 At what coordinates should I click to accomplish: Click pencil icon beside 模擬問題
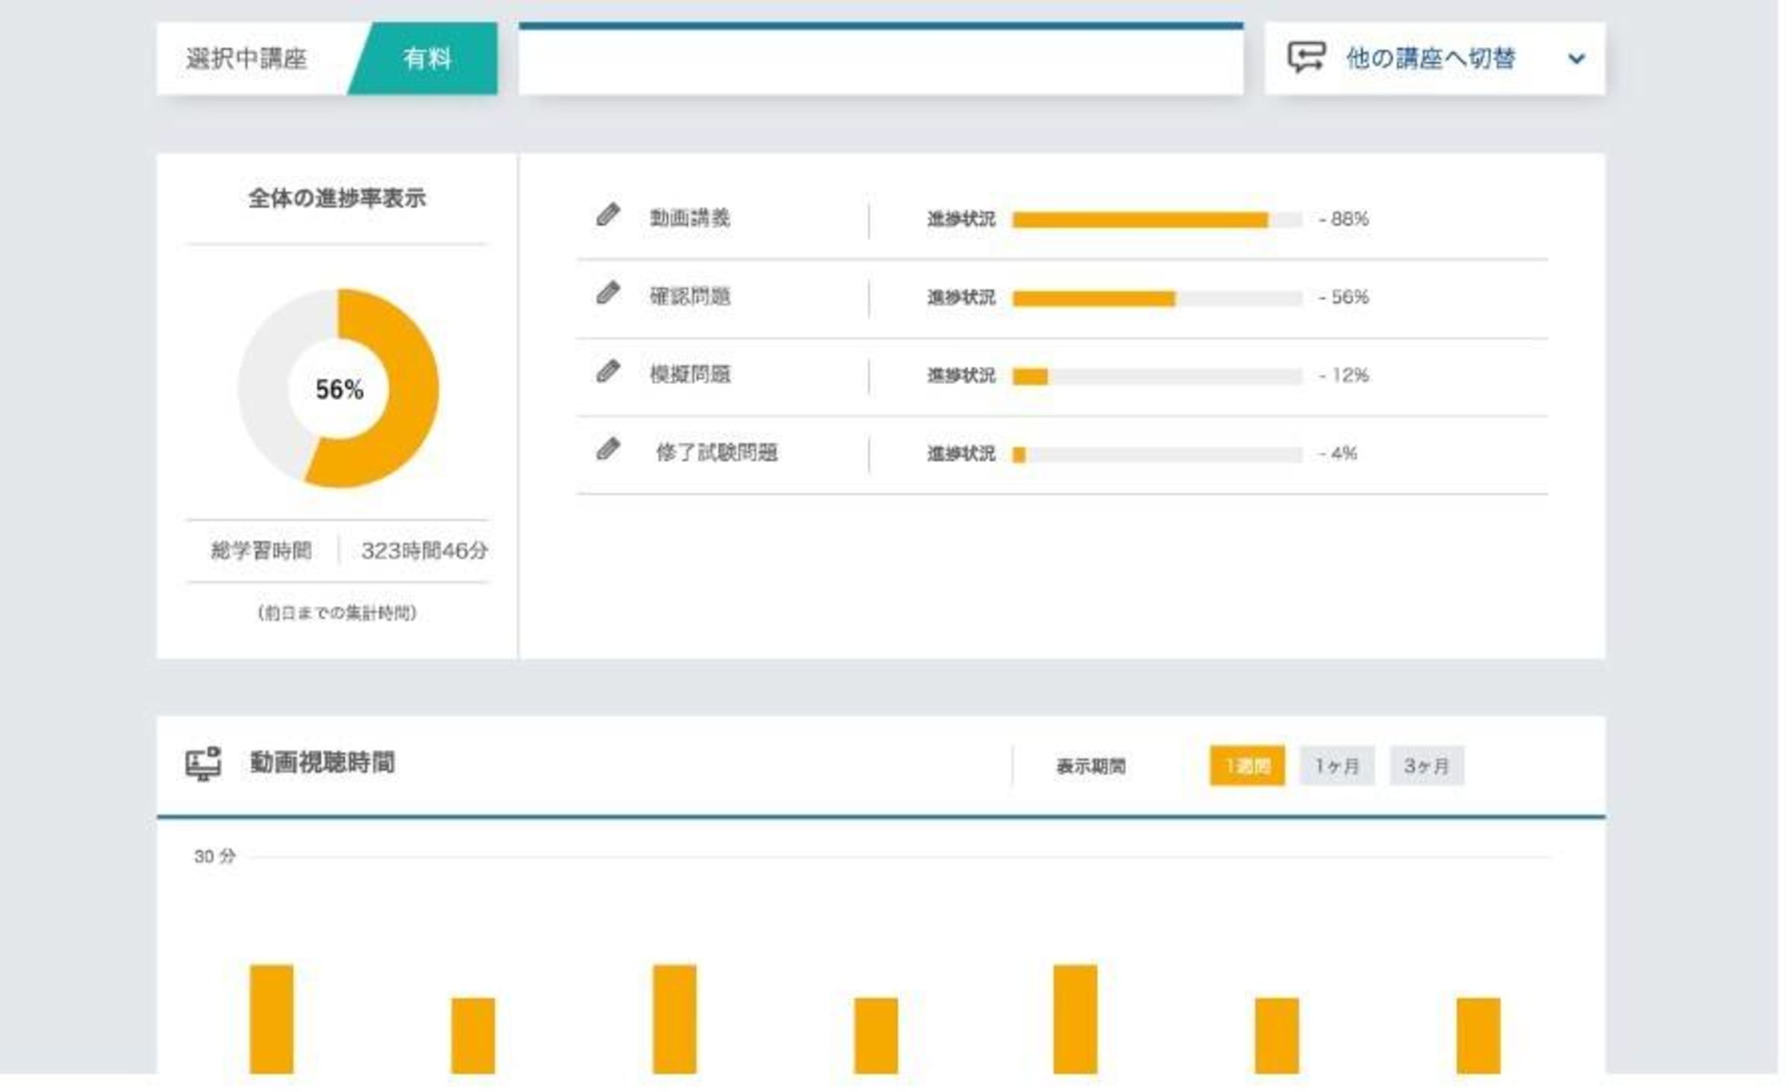[608, 371]
